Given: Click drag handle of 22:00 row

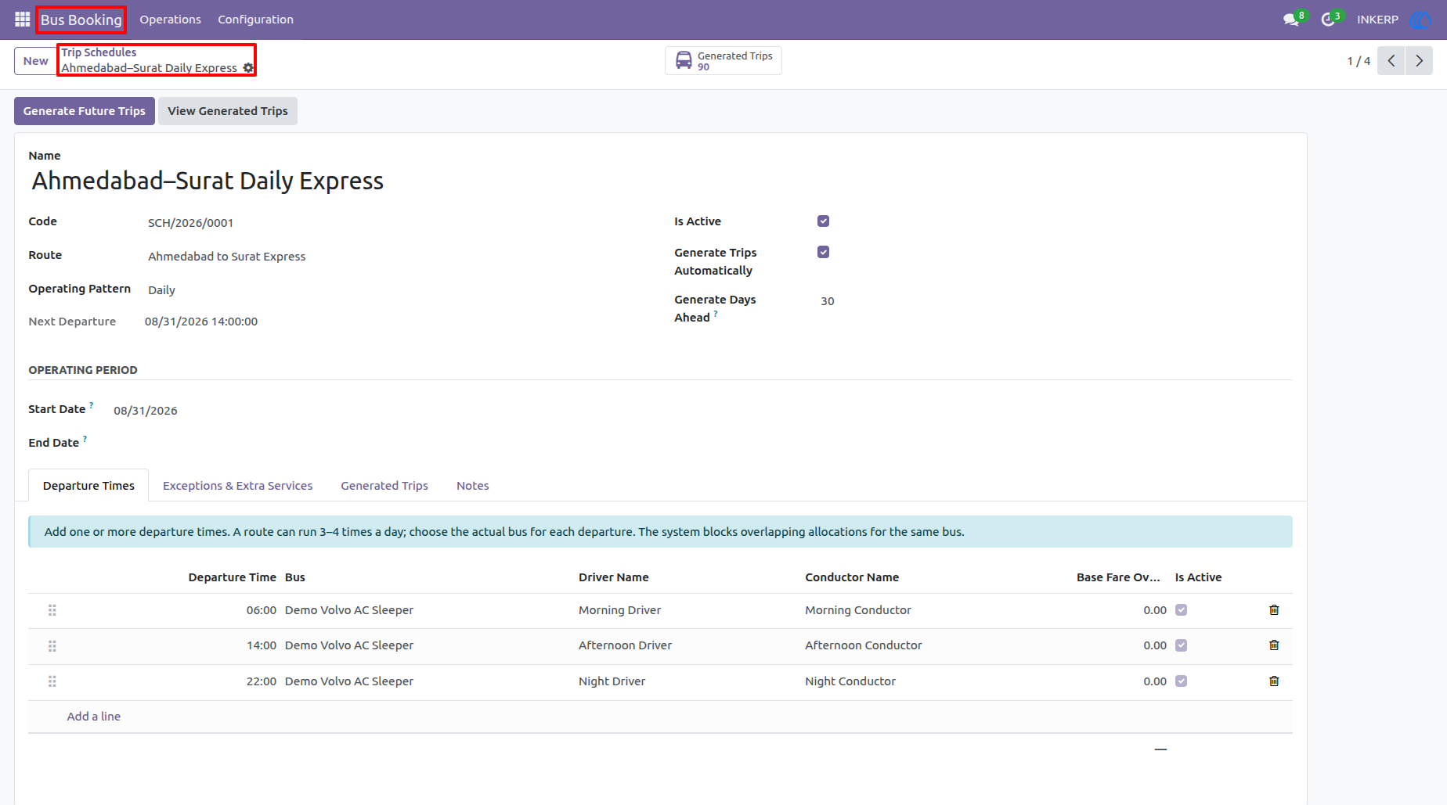Looking at the screenshot, I should (52, 681).
